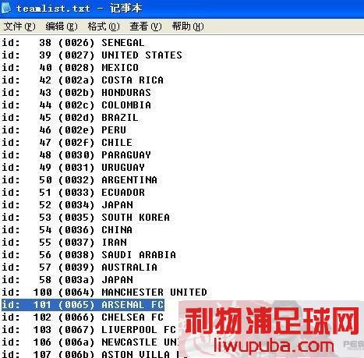
Task: Click the LIVERPOOL FC line
Action: pyautogui.click(x=89, y=330)
